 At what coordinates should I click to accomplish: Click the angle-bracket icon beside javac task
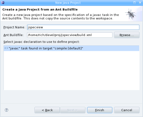click(6, 48)
